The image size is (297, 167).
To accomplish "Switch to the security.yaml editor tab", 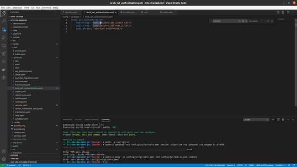I will pos(71,13).
